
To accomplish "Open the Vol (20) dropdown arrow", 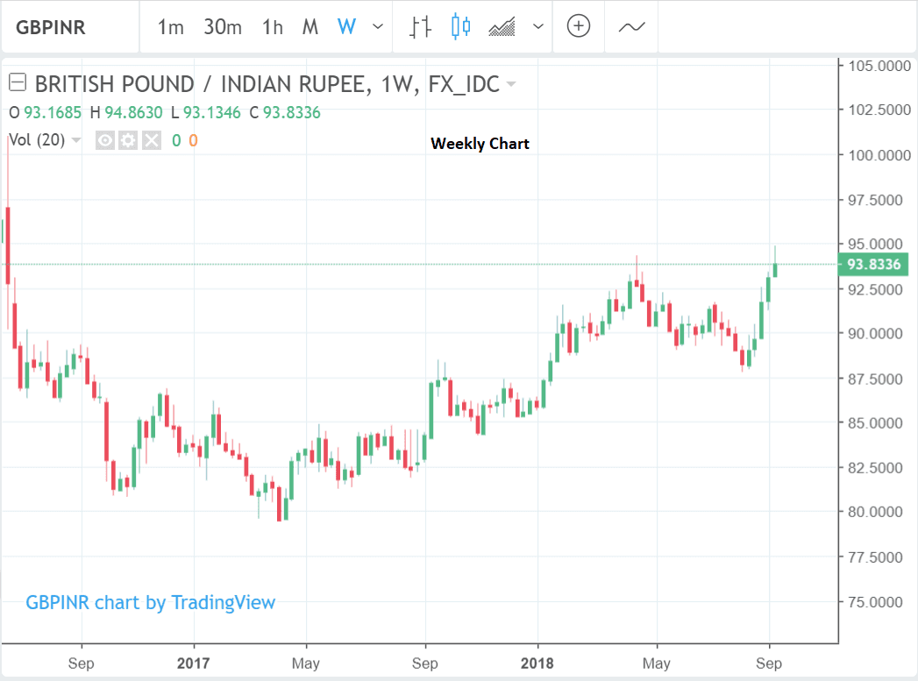I will [76, 140].
